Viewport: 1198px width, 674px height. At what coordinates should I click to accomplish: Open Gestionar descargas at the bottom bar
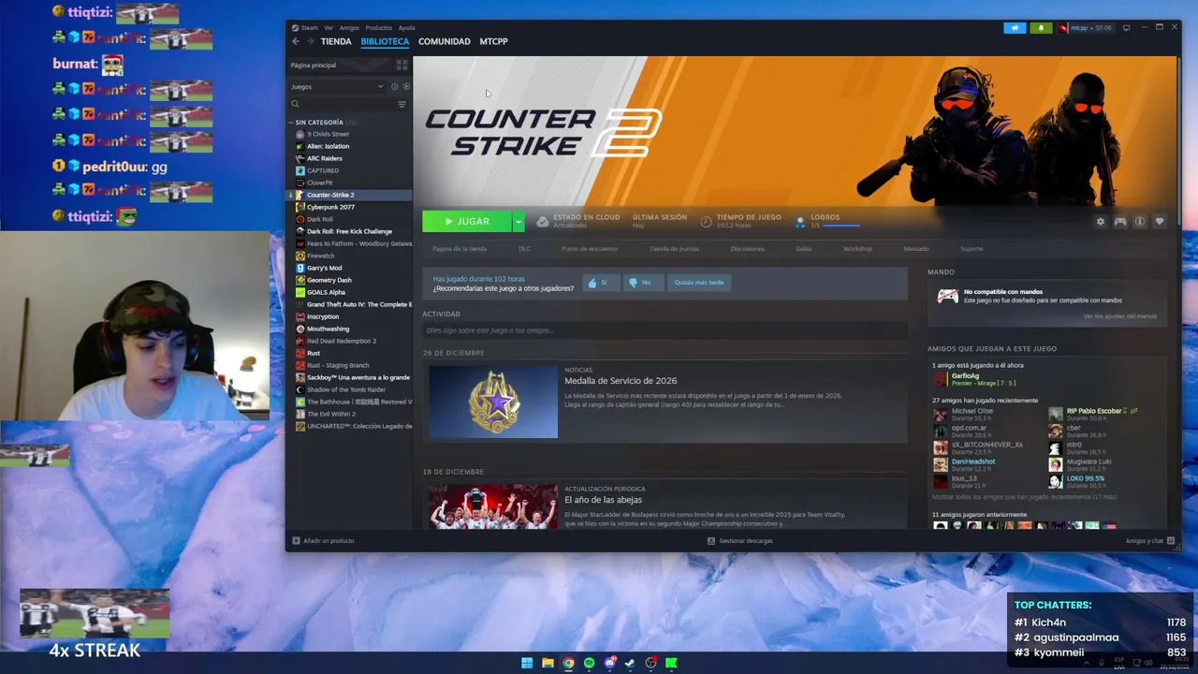tap(739, 541)
